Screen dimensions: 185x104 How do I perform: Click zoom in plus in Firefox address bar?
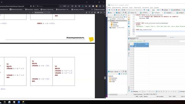click(x=68, y=6)
